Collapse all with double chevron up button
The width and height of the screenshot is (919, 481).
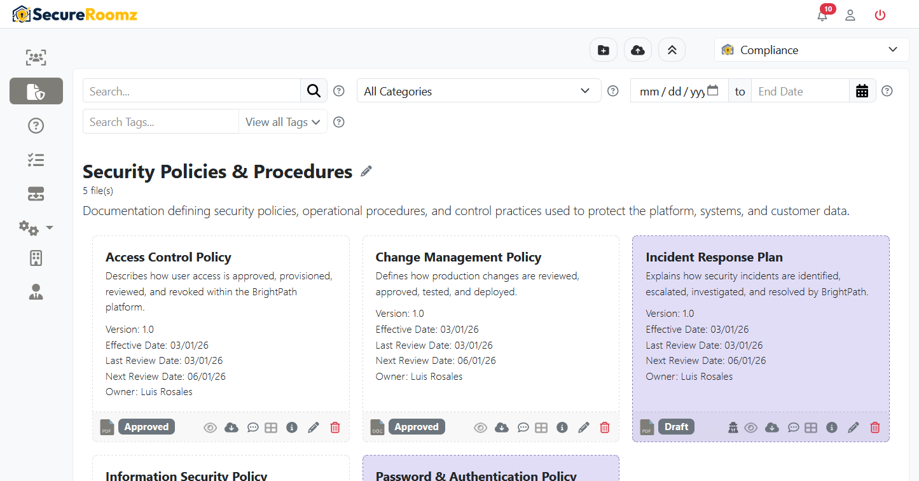672,50
